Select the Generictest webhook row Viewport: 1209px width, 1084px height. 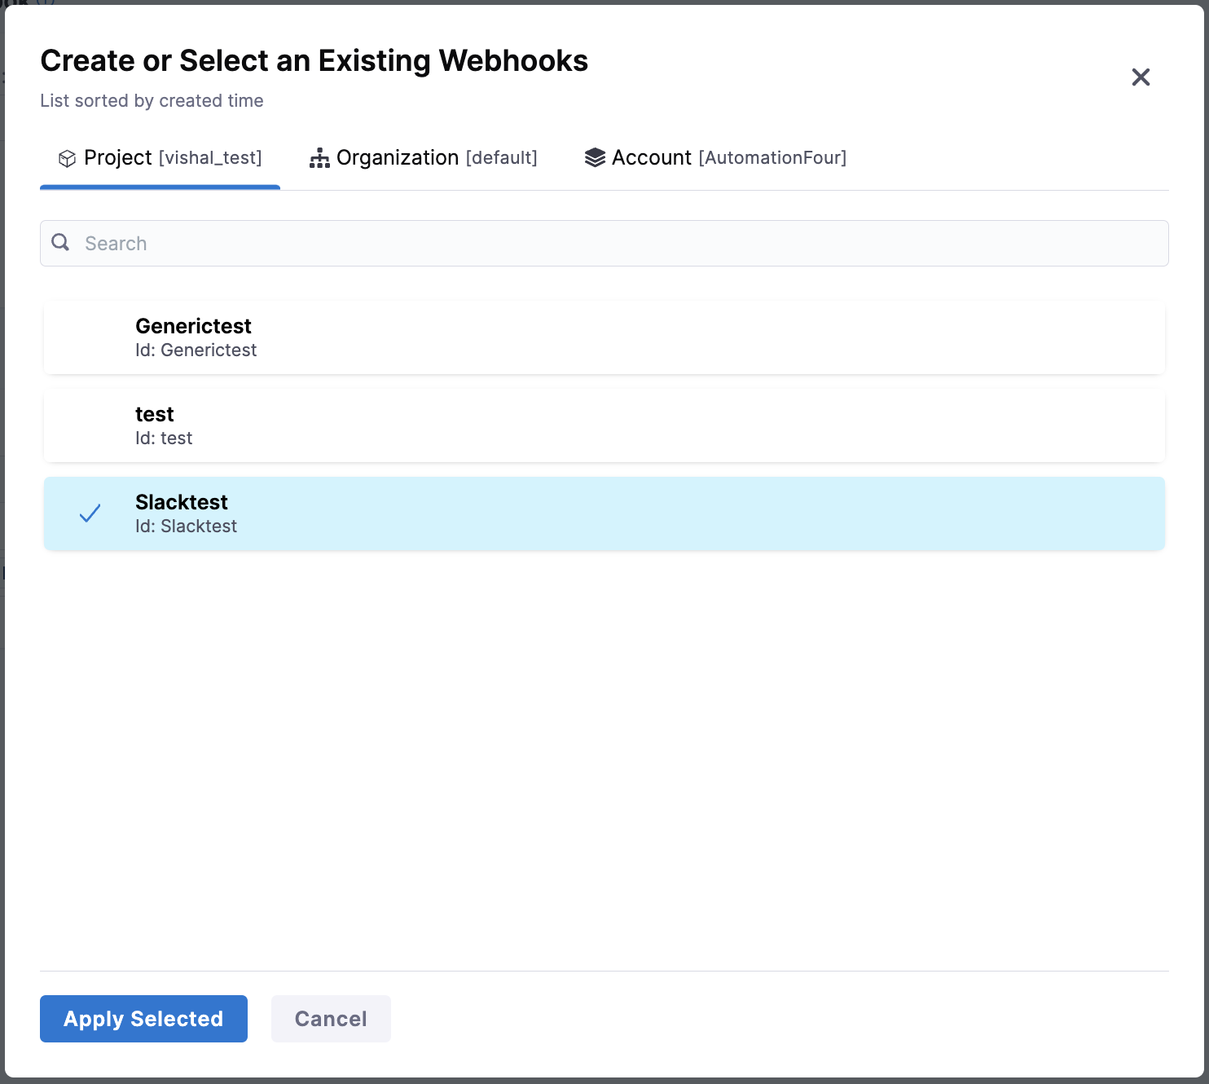604,337
